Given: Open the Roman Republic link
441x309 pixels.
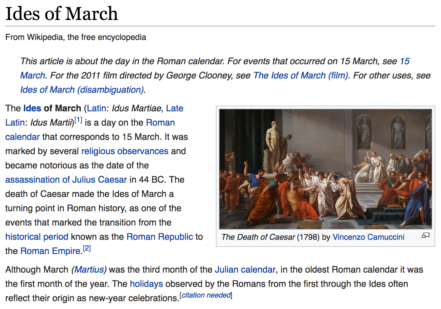Looking at the screenshot, I should point(160,237).
